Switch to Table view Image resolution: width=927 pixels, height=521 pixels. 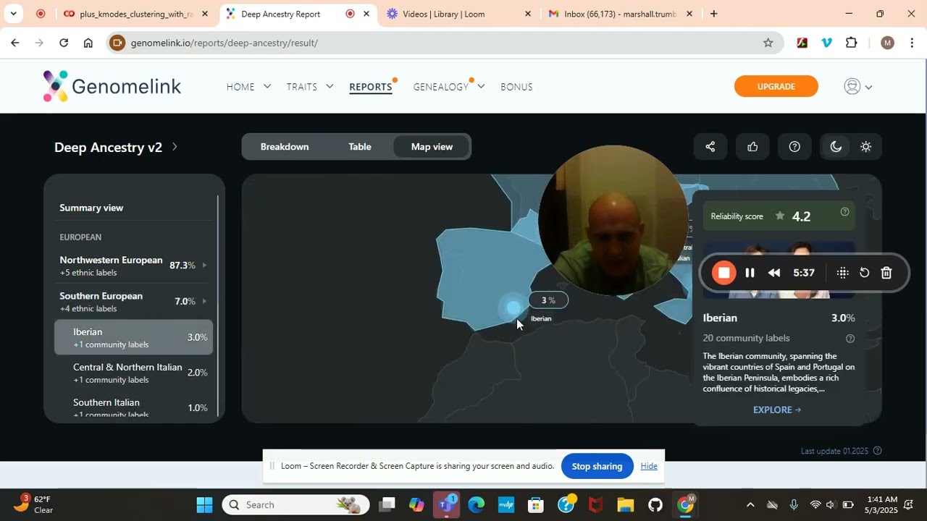point(360,147)
